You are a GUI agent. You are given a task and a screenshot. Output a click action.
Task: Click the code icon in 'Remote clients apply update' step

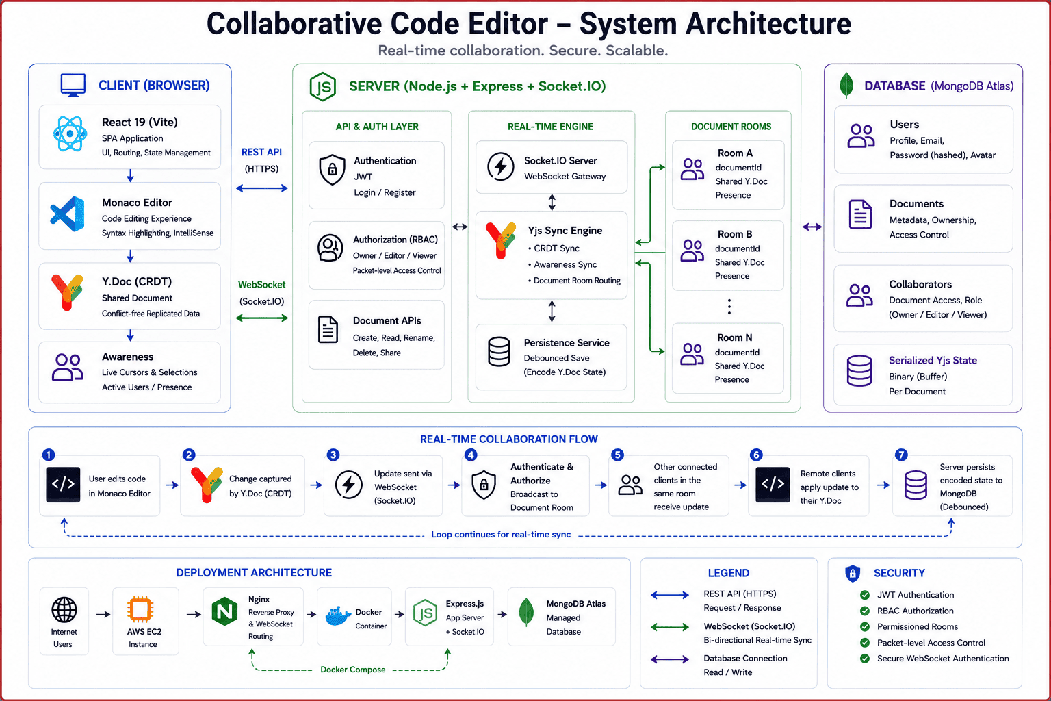tap(773, 485)
